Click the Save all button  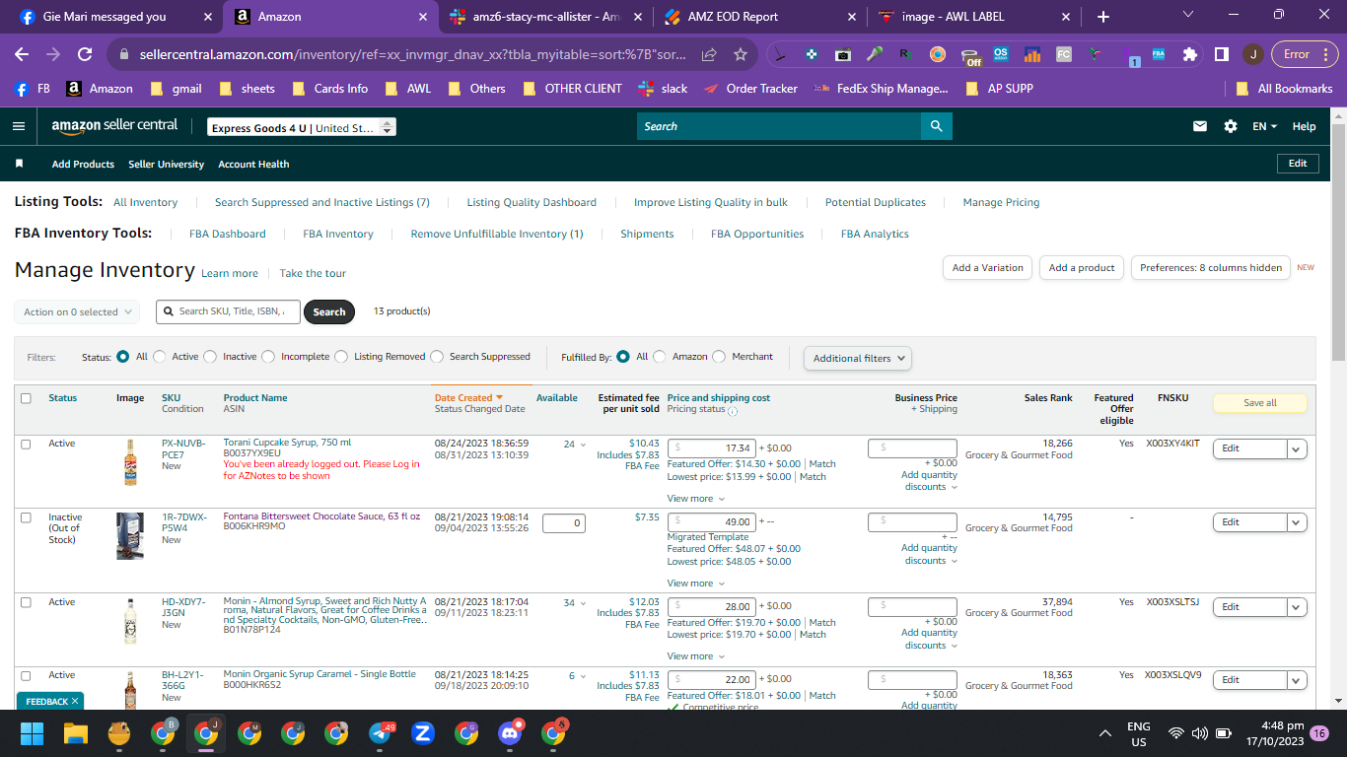tap(1260, 402)
